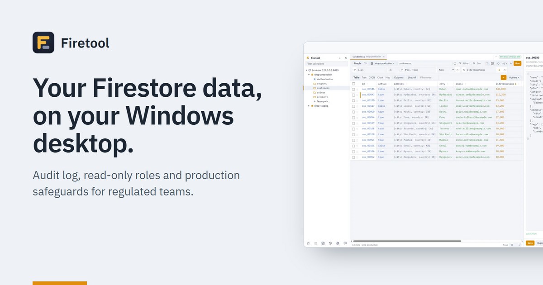The height and width of the screenshot is (285, 543).
Task: Click the coupons folder icon
Action: click(314, 84)
